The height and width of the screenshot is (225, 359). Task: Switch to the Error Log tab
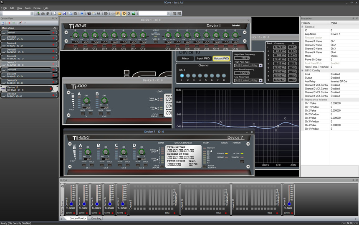(96, 218)
